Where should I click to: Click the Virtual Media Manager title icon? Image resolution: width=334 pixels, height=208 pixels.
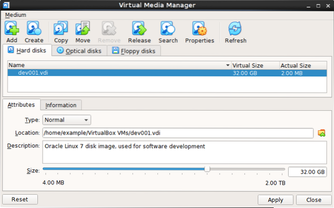[x=6, y=5]
